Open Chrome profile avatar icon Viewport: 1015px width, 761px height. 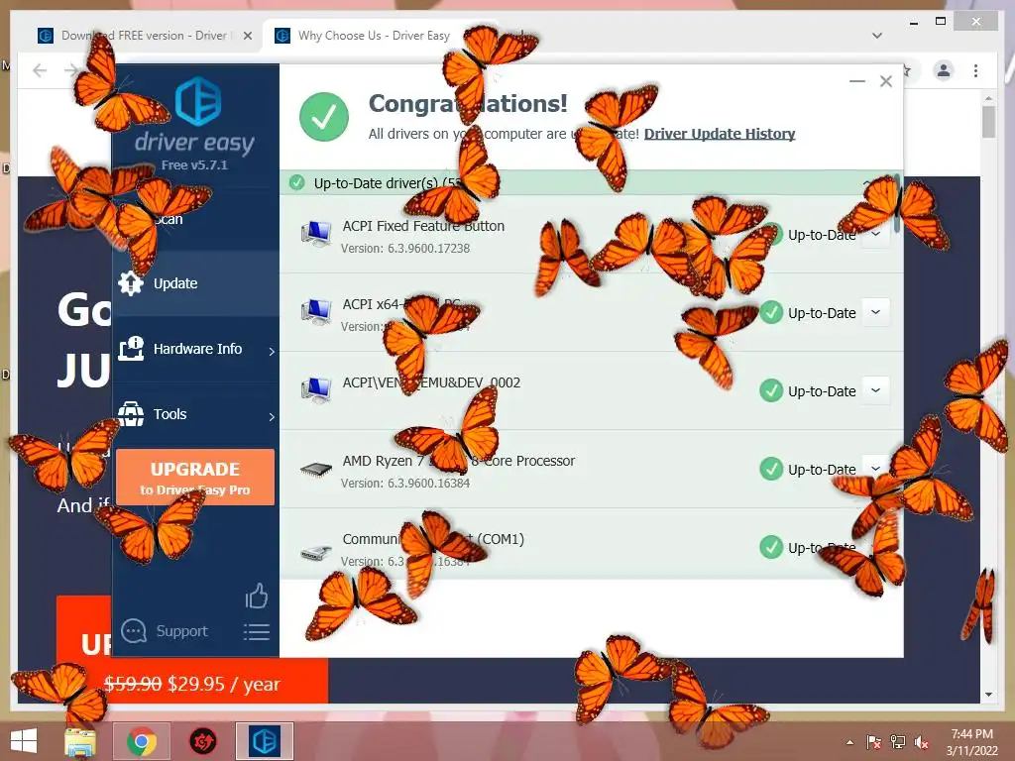click(944, 70)
